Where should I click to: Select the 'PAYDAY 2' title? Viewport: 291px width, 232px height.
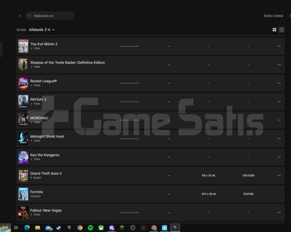click(x=38, y=99)
